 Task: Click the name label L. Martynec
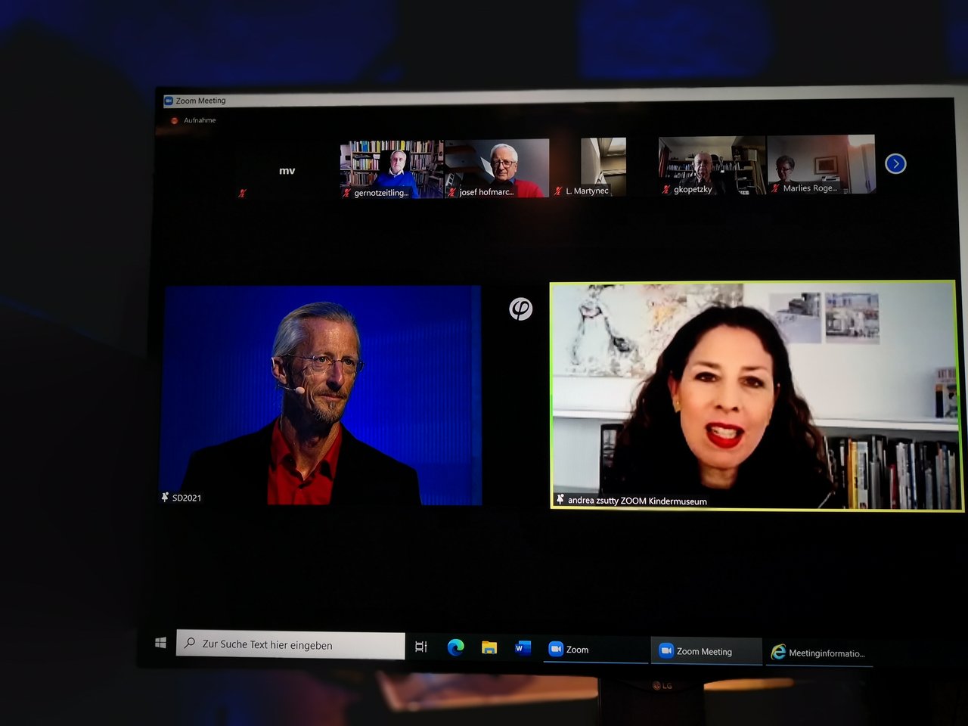point(587,191)
